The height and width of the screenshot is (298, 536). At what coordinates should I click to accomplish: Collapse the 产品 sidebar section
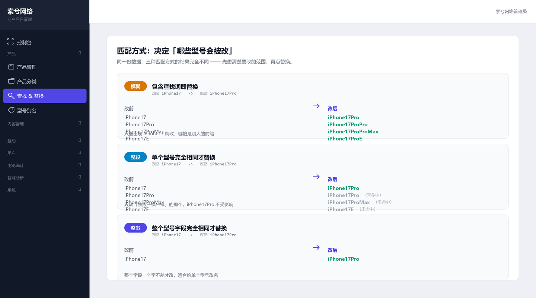click(80, 53)
